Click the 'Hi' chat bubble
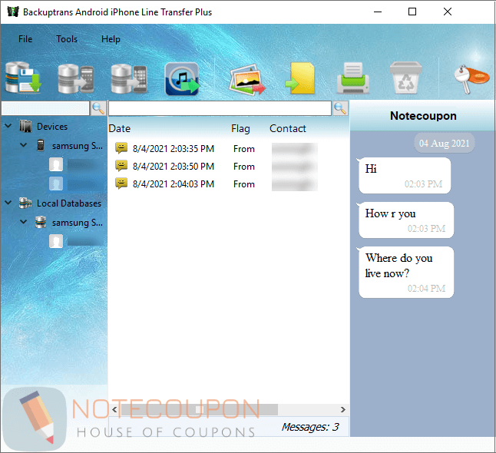 click(x=405, y=176)
